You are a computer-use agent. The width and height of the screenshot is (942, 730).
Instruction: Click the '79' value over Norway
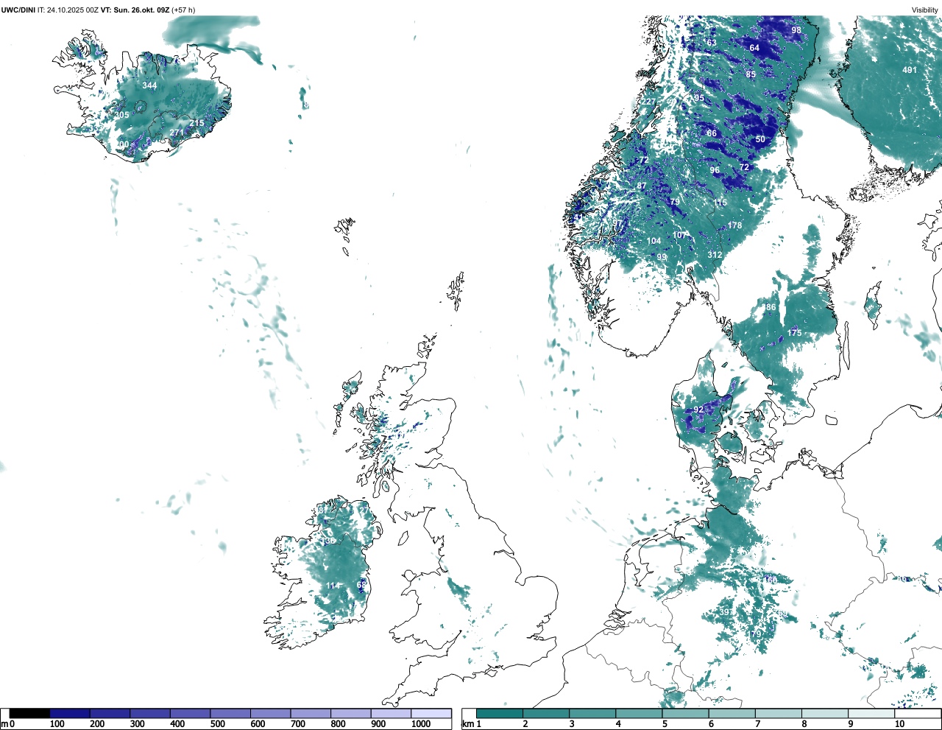click(x=674, y=202)
